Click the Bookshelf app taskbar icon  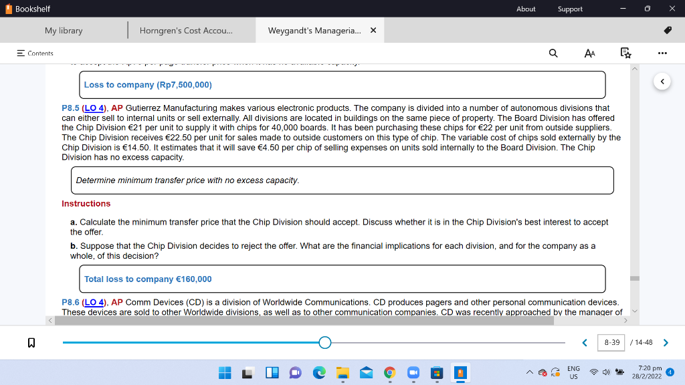point(460,372)
